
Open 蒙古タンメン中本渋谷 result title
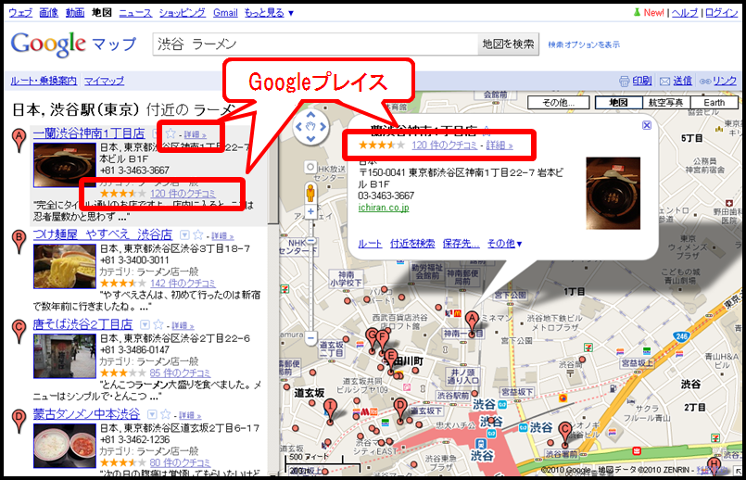86,414
